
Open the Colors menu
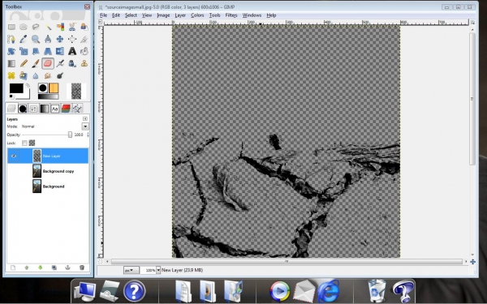click(x=197, y=15)
